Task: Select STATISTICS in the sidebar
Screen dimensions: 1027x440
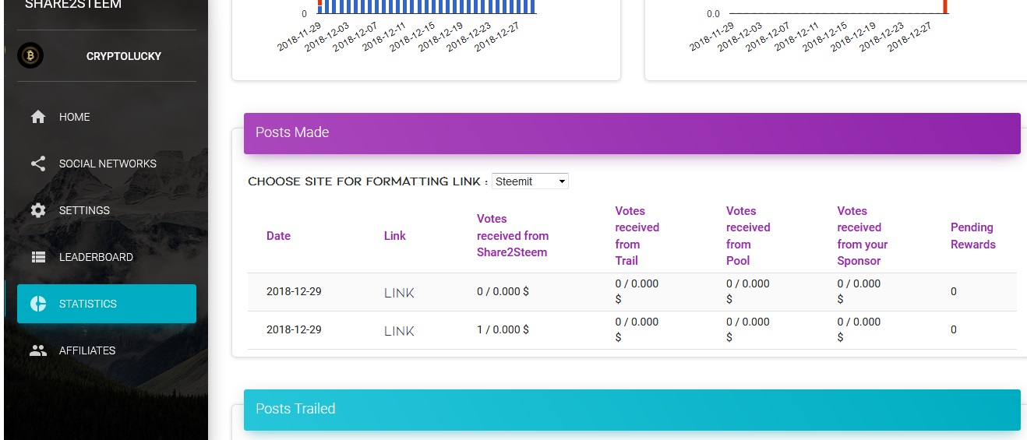Action: [x=107, y=304]
